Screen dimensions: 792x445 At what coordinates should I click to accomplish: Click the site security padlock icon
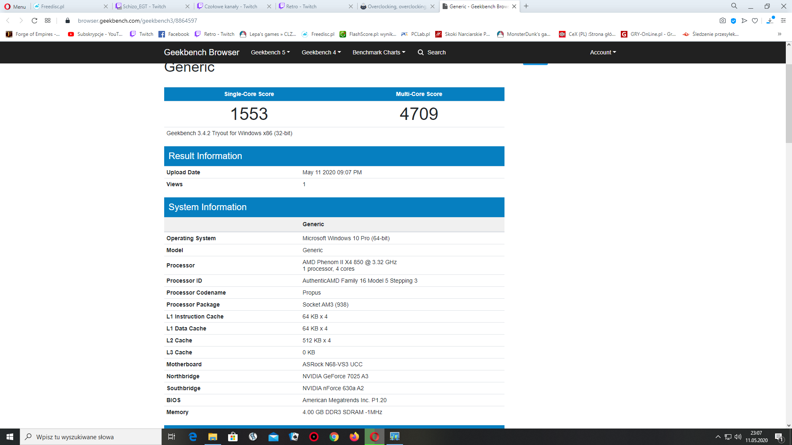point(68,21)
